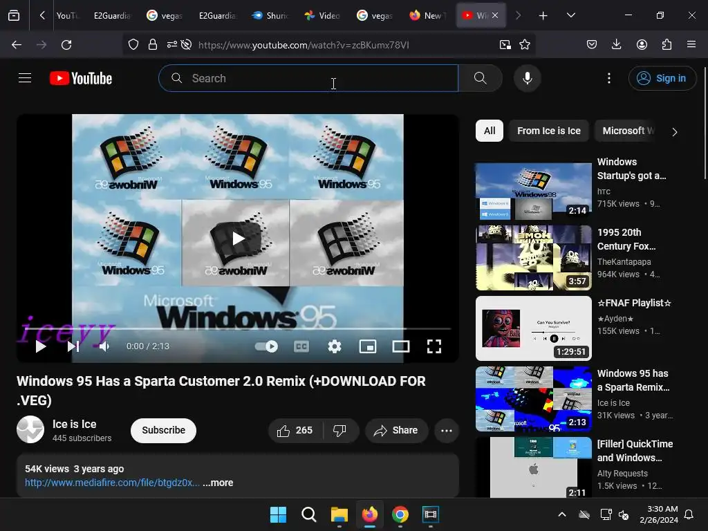Viewport: 708px width, 531px height.
Task: Open QuickTime and Windows filler video
Action: pos(533,467)
